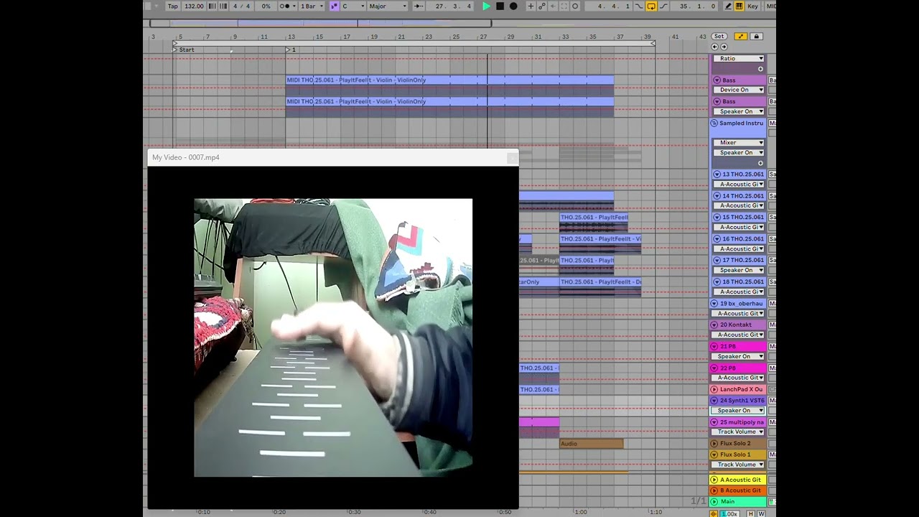Click the 4 / 4 time signature field
919x517 pixels.
point(241,6)
